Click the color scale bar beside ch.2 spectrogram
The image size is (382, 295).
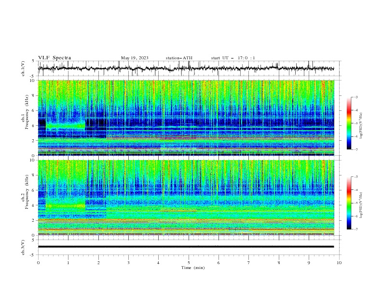pyautogui.click(x=349, y=203)
